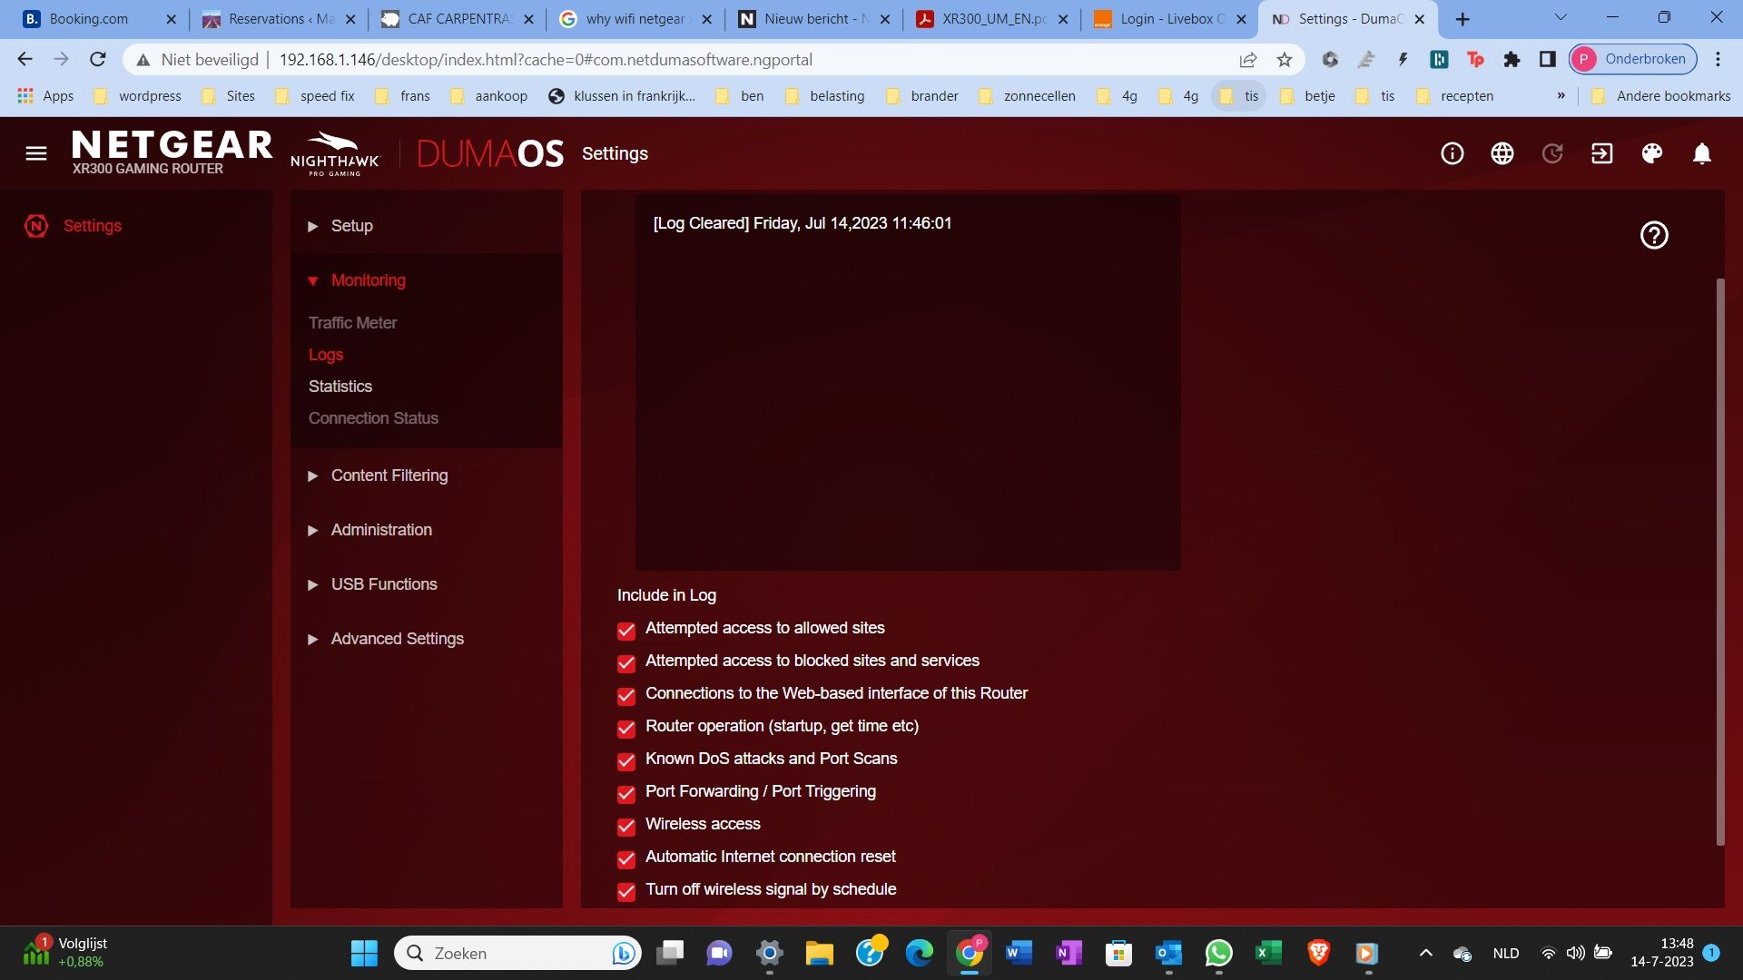Open Connection Status page
1743x980 pixels.
(x=373, y=418)
